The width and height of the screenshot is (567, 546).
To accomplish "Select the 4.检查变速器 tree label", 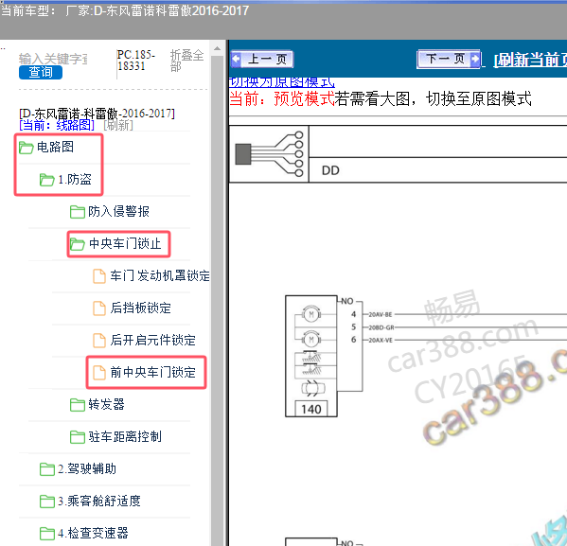I will (x=94, y=534).
